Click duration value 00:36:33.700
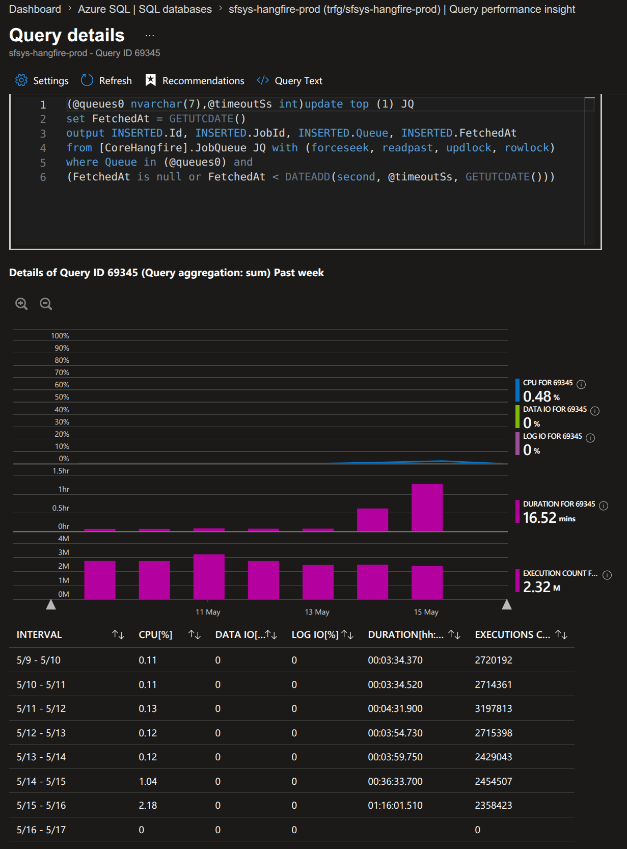This screenshot has height=849, width=627. [395, 781]
